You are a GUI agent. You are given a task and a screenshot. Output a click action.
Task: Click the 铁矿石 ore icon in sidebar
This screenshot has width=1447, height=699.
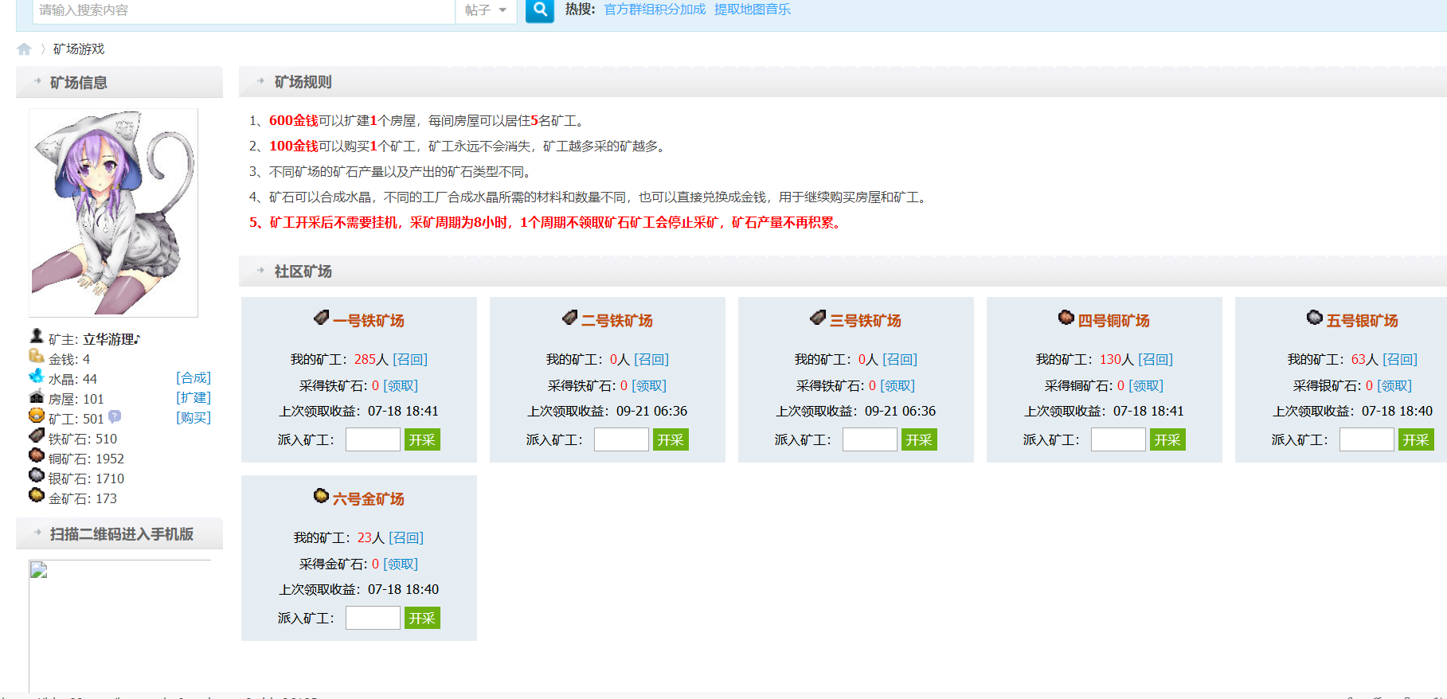pos(37,435)
